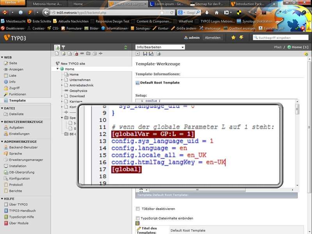Switch to the Lorem ipsum browser tab
Screen dimensions: 312x234
[x=168, y=4]
